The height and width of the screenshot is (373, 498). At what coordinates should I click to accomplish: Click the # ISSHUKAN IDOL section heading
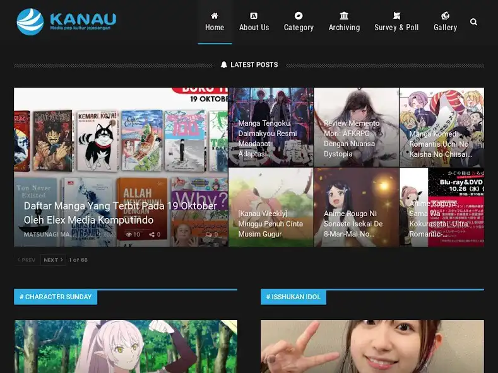(x=293, y=297)
